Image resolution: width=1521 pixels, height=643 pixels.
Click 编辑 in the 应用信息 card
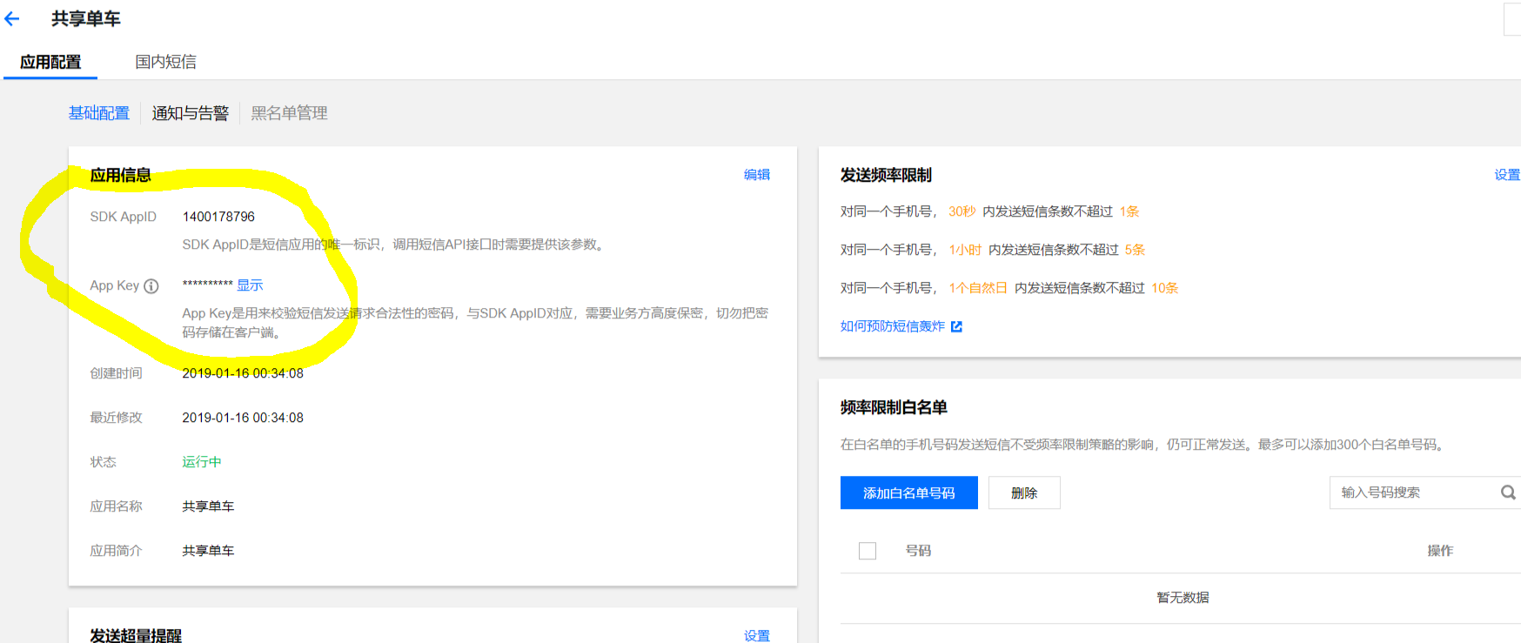[x=757, y=175]
